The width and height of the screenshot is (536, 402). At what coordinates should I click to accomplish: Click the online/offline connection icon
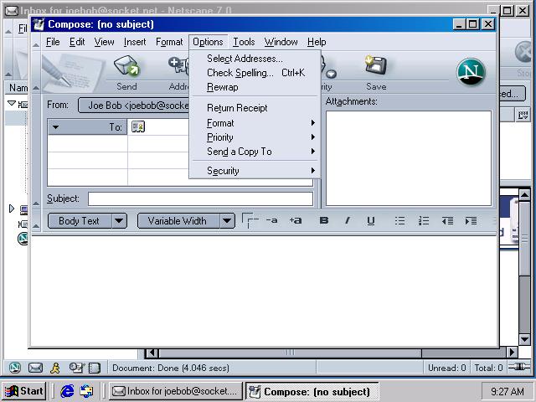click(x=519, y=367)
